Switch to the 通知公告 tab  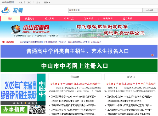tap(75, 77)
